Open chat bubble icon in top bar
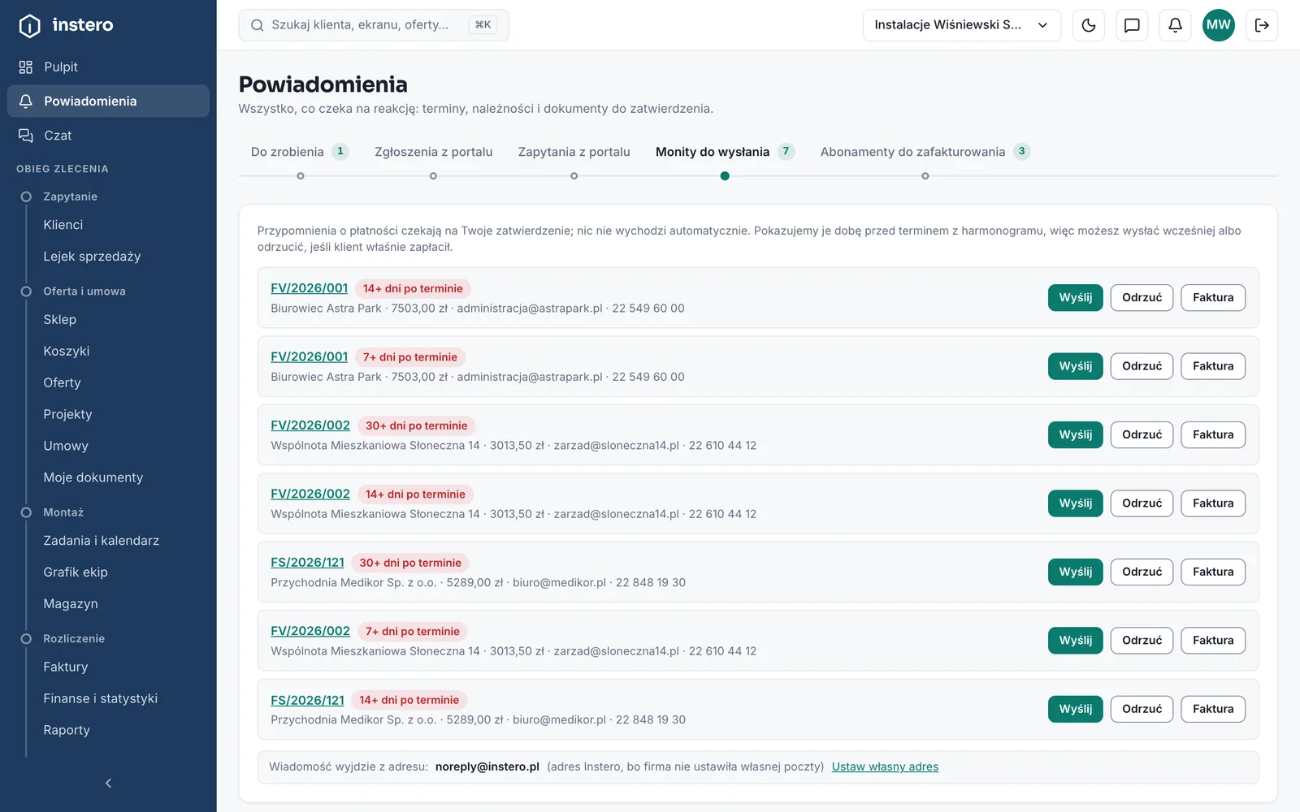 [x=1132, y=25]
